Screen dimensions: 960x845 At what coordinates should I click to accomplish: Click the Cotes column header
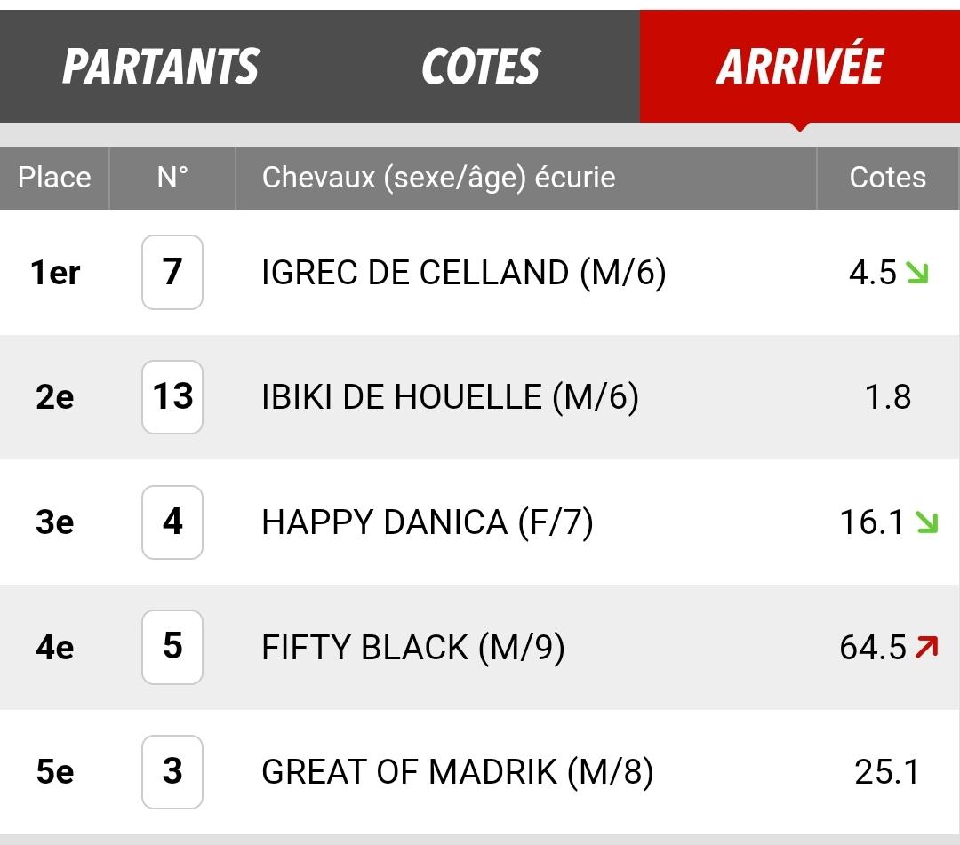[x=887, y=178]
